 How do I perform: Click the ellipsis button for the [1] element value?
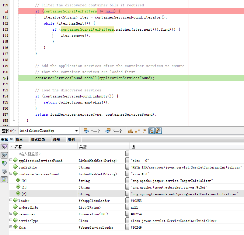pos(127,187)
